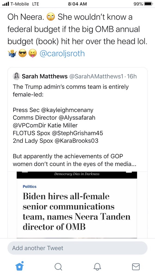Tap the @StephGrisham45 mention

point(77,133)
